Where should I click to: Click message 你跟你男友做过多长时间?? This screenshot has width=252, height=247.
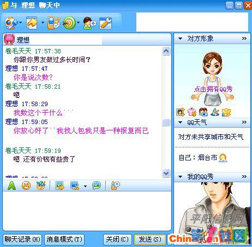[52, 60]
